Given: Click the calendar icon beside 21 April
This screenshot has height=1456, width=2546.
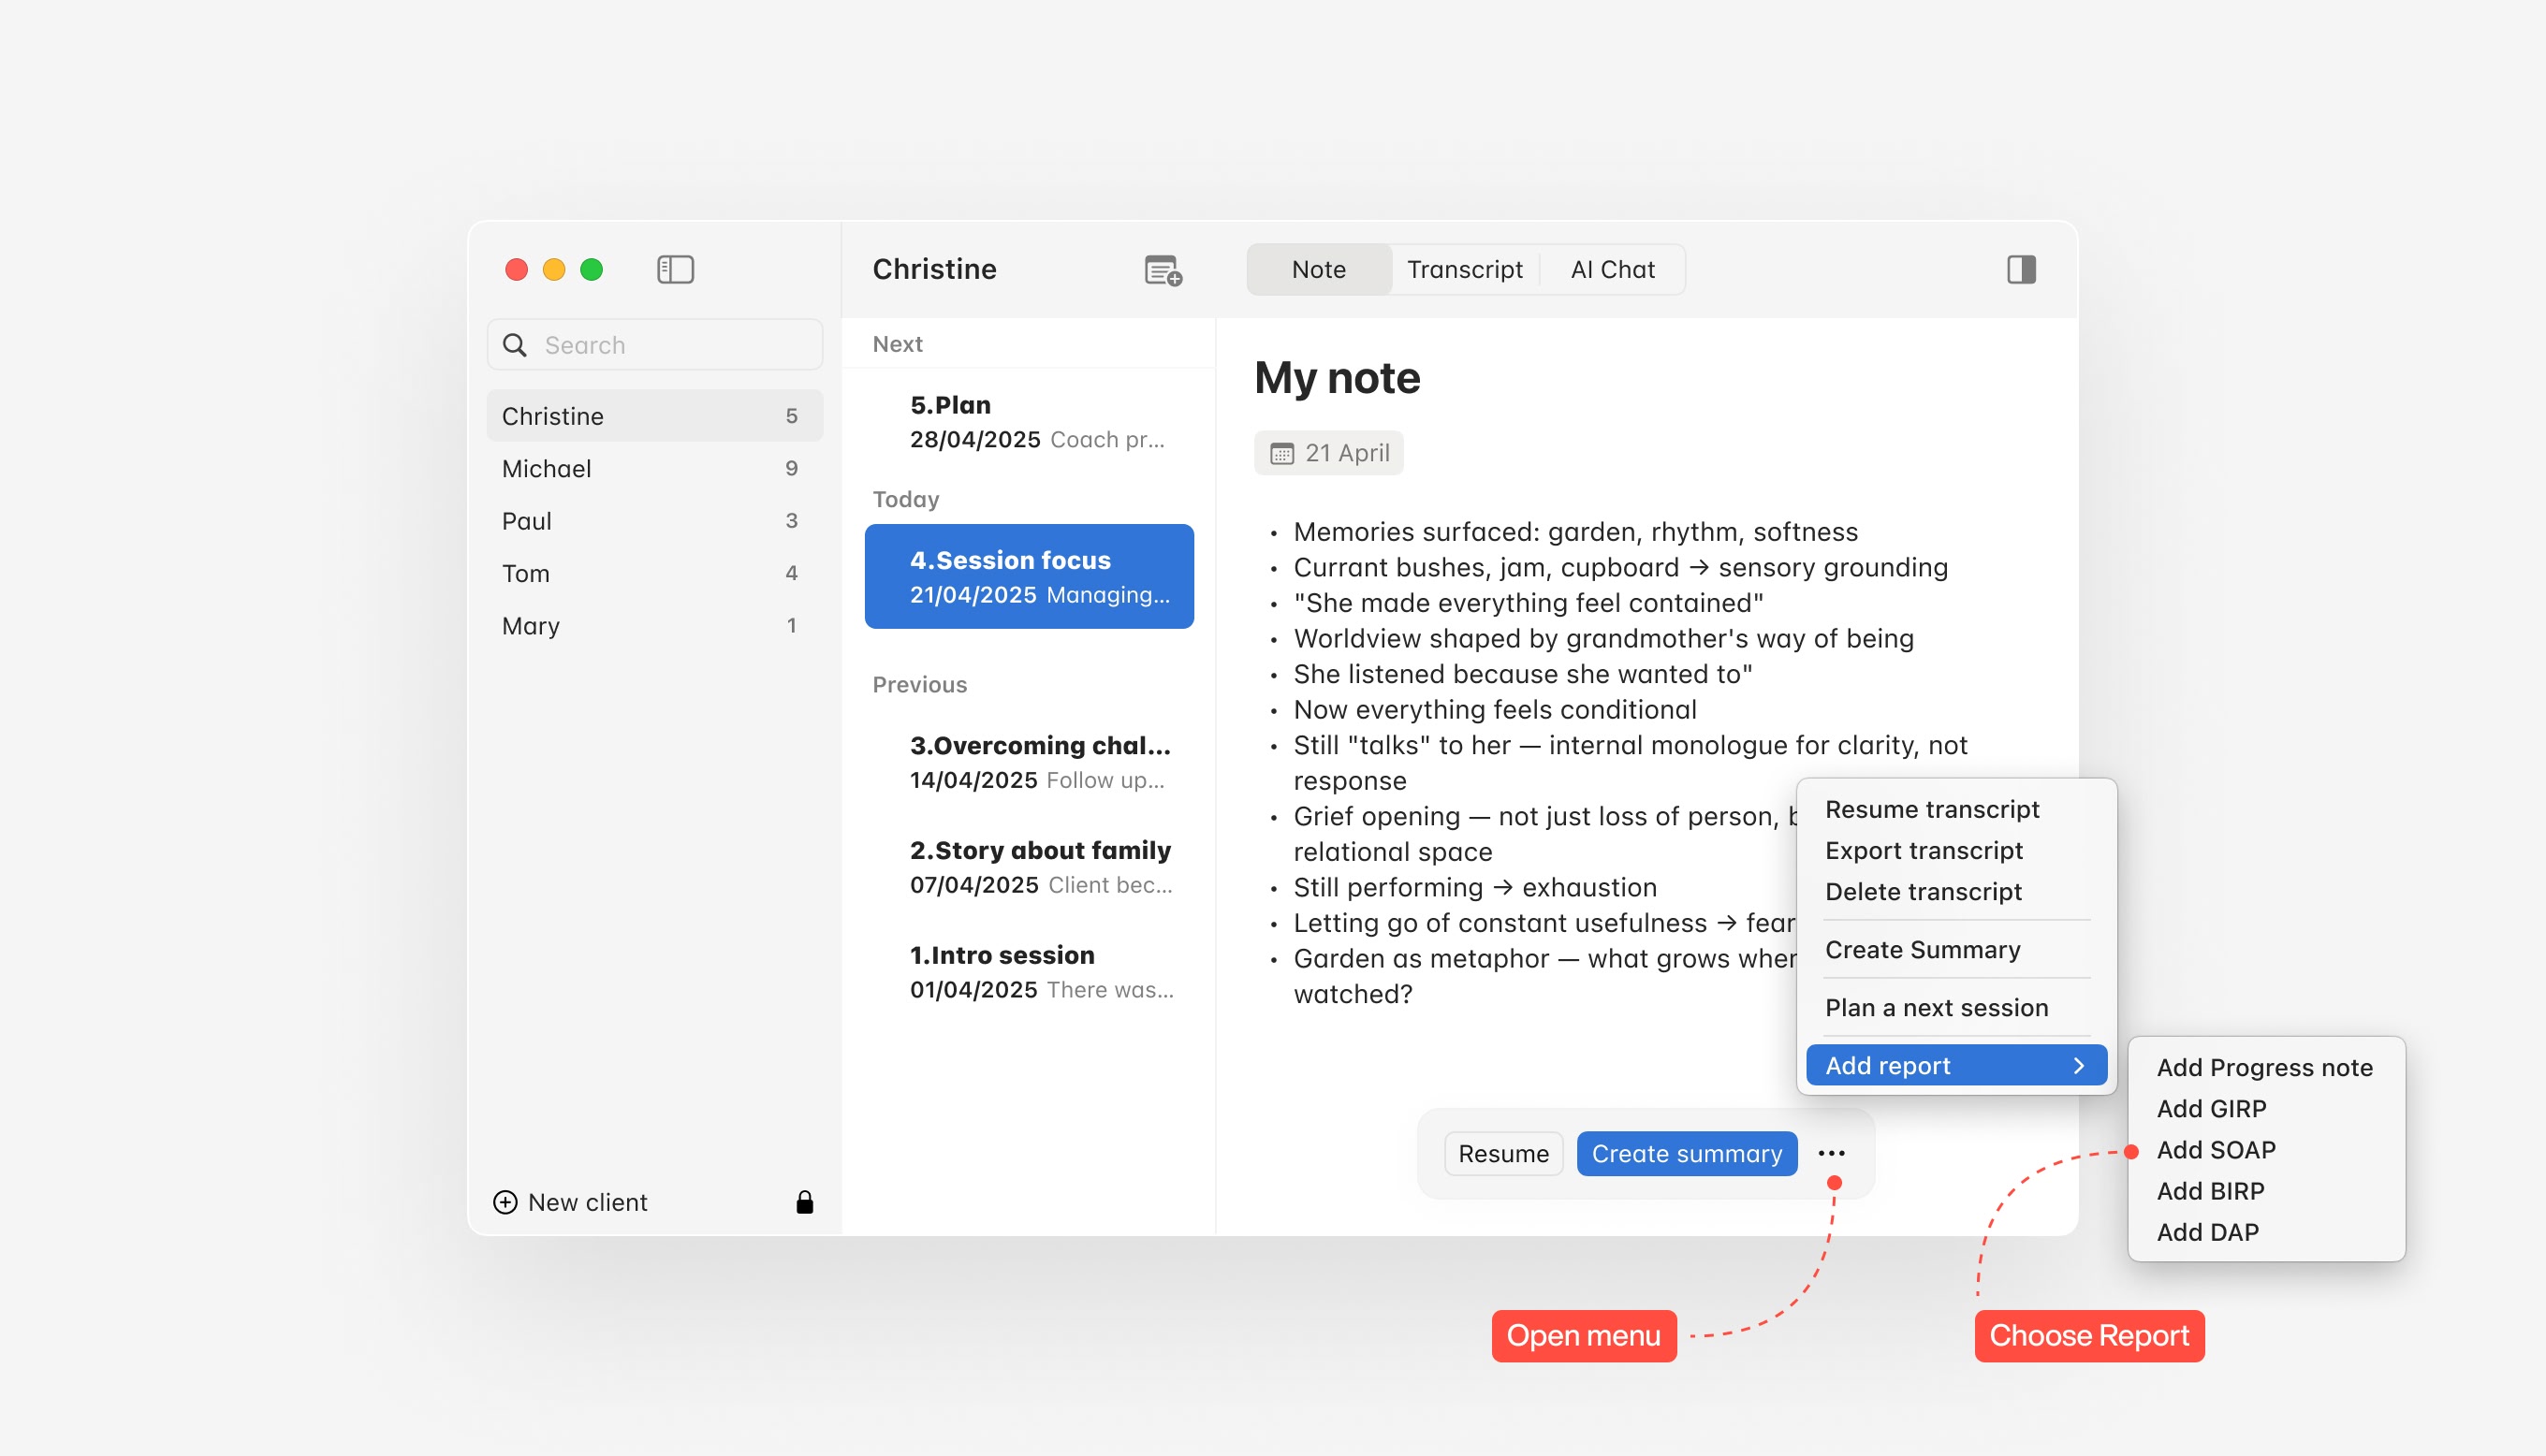Looking at the screenshot, I should click(1281, 454).
